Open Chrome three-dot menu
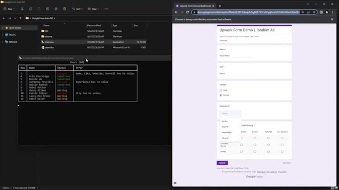339x190 pixels. coord(333,12)
